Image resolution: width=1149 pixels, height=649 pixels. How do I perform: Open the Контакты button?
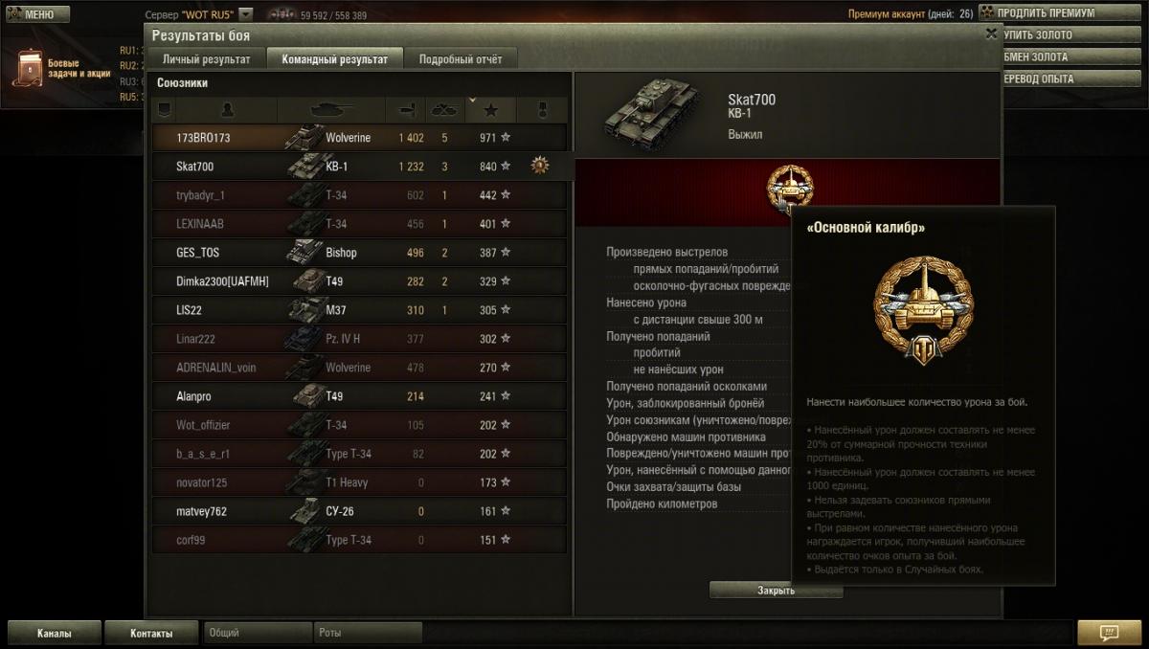[x=151, y=633]
